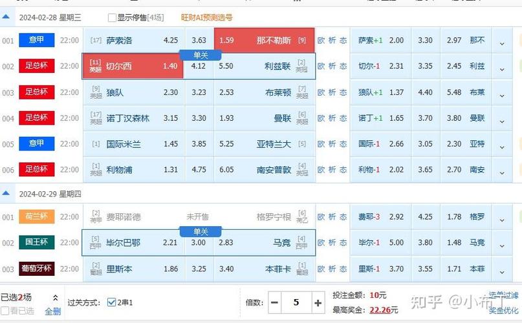Tick the 看已选 checkbox

5,311
